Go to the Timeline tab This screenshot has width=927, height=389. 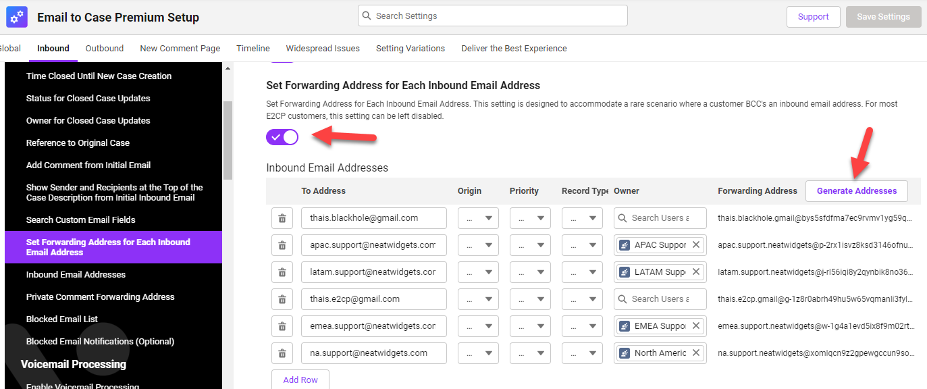coord(253,49)
